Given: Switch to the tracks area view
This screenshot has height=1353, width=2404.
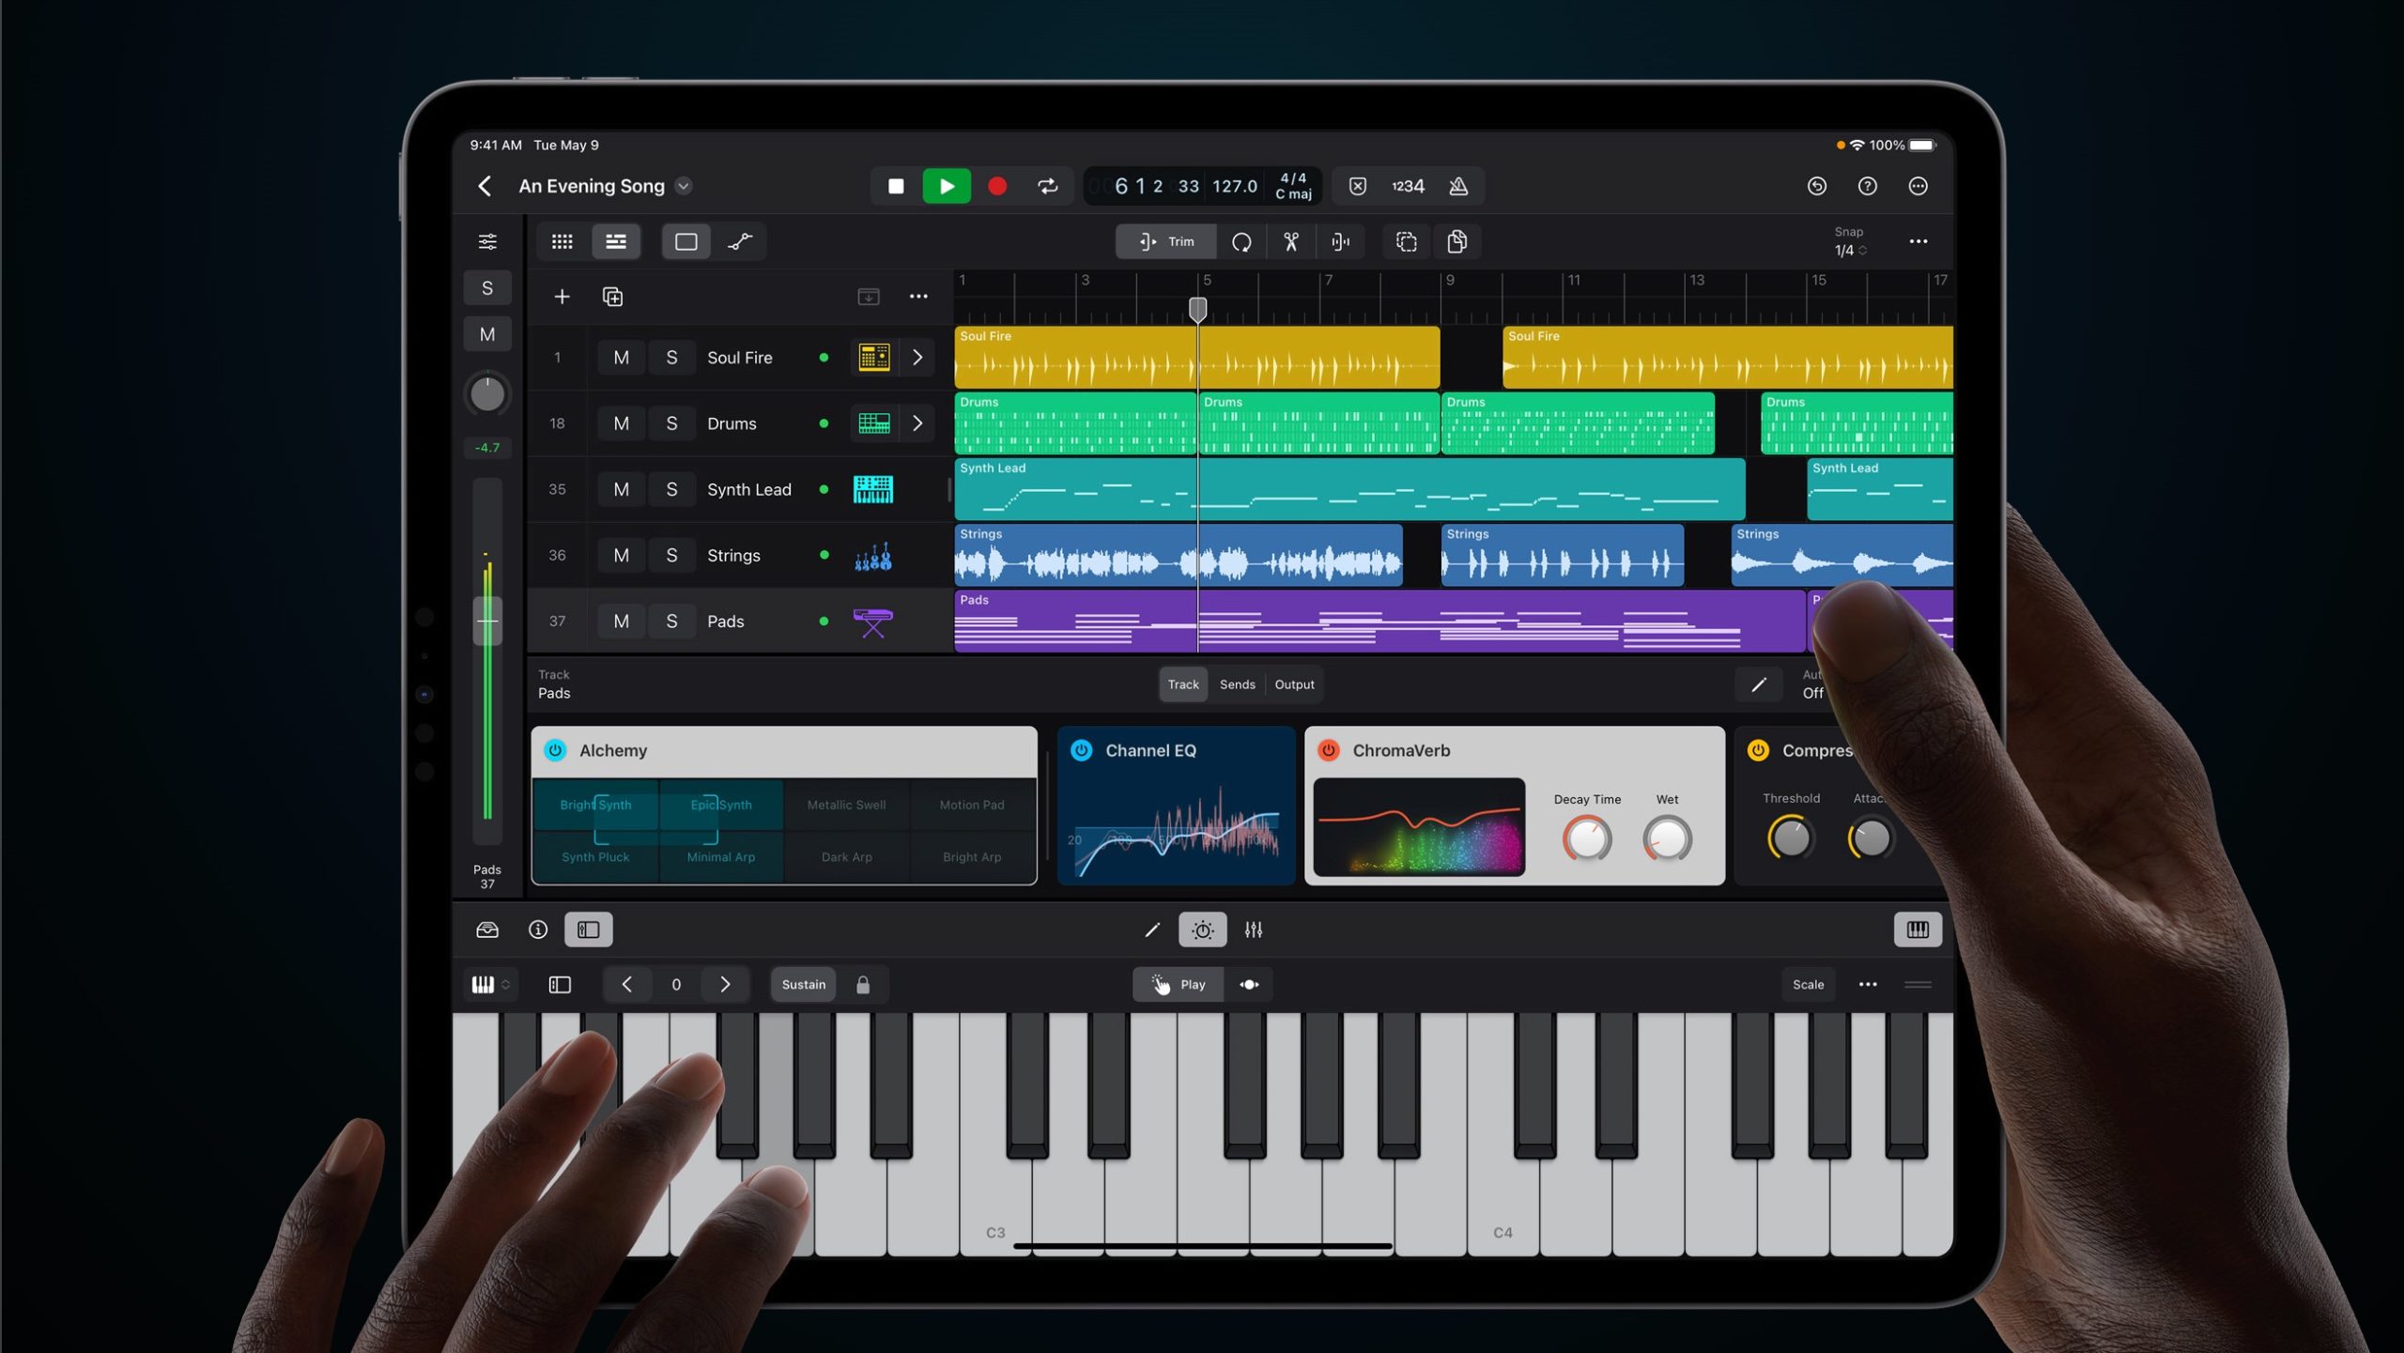Looking at the screenshot, I should coord(616,242).
